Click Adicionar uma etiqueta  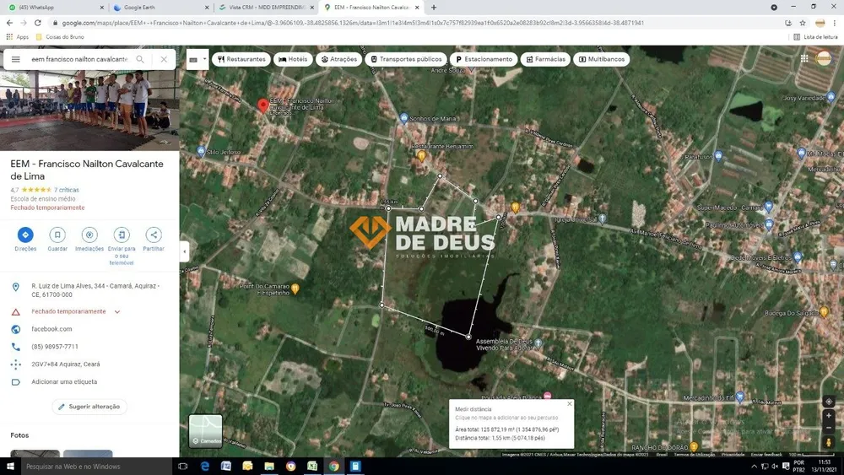(x=64, y=382)
